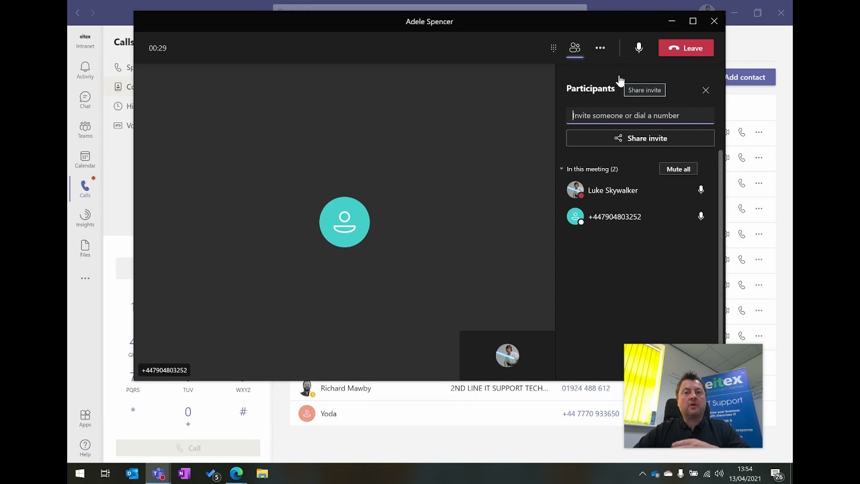The width and height of the screenshot is (860, 484).
Task: Show hidden system tray icons
Action: point(642,474)
